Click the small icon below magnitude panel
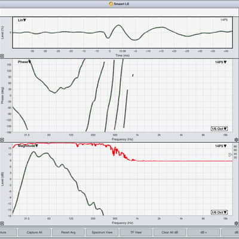The height and width of the screenshot is (239, 239). click(x=2, y=223)
